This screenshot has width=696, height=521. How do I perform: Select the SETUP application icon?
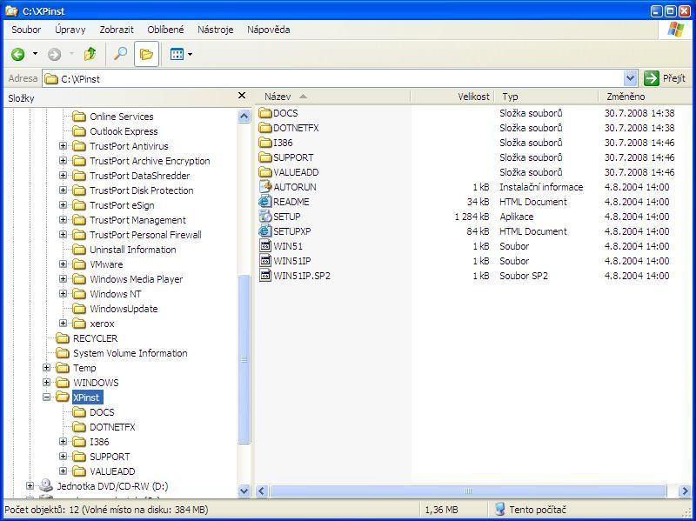pos(265,217)
